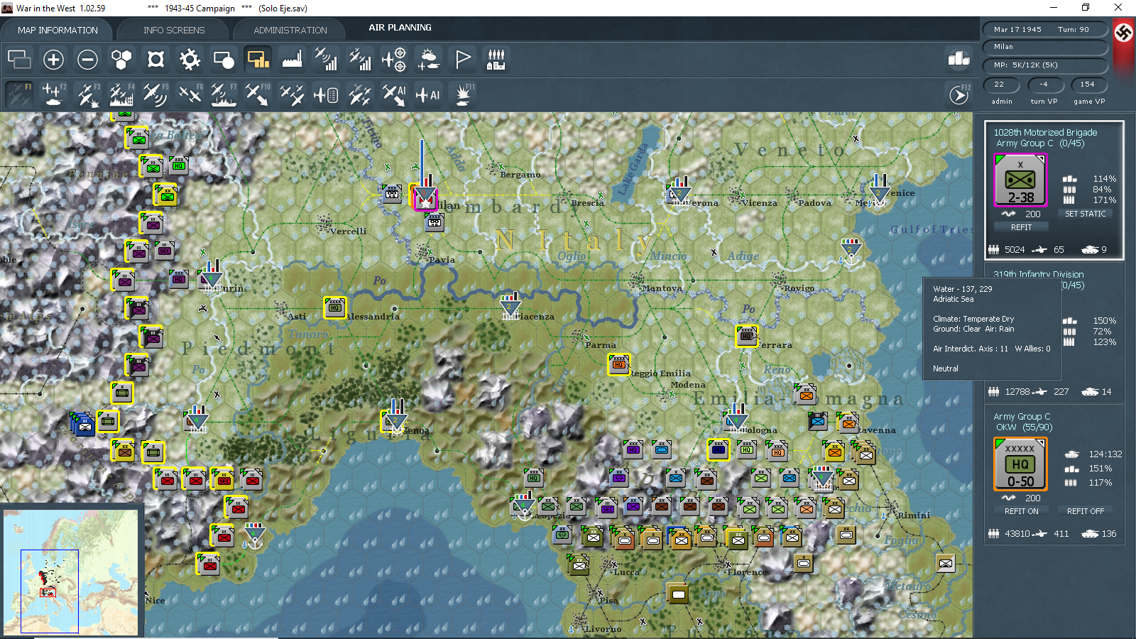Toggle REFIT ON for Army Group C
This screenshot has height=639, width=1136.
(1021, 511)
